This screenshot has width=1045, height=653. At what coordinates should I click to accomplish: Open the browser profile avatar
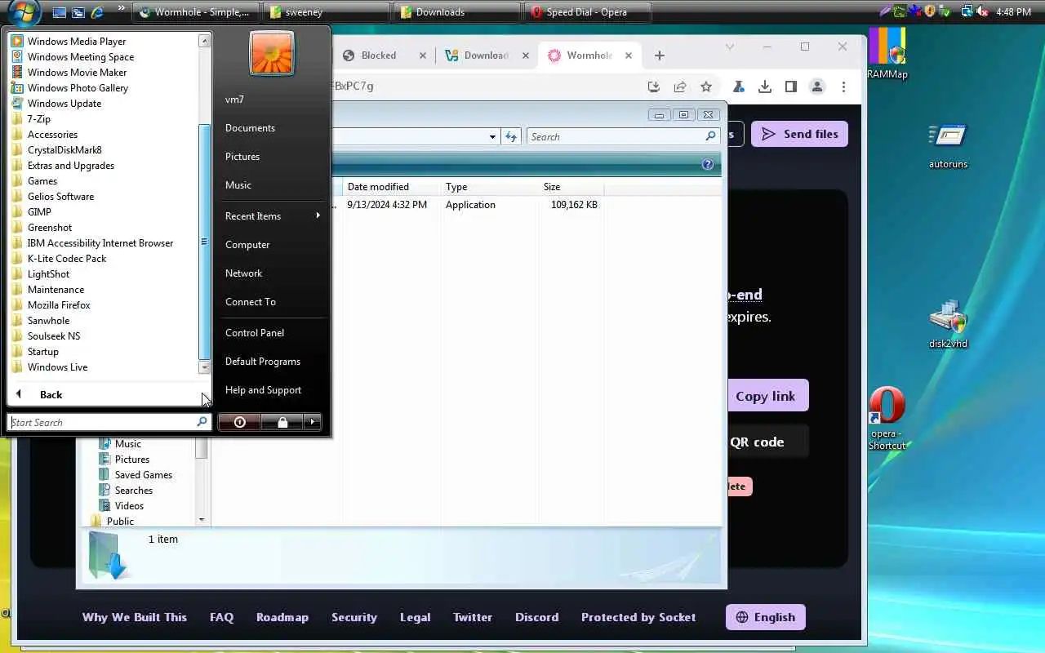point(817,87)
